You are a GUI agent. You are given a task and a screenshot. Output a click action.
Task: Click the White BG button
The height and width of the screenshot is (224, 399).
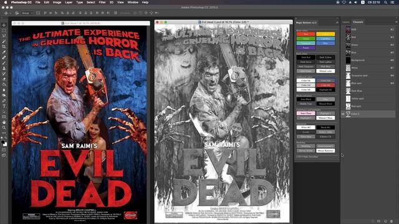[x=306, y=128]
